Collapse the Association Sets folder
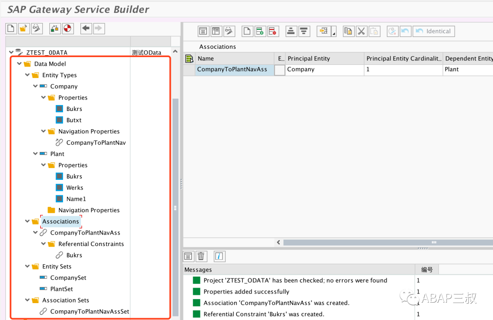 27,300
